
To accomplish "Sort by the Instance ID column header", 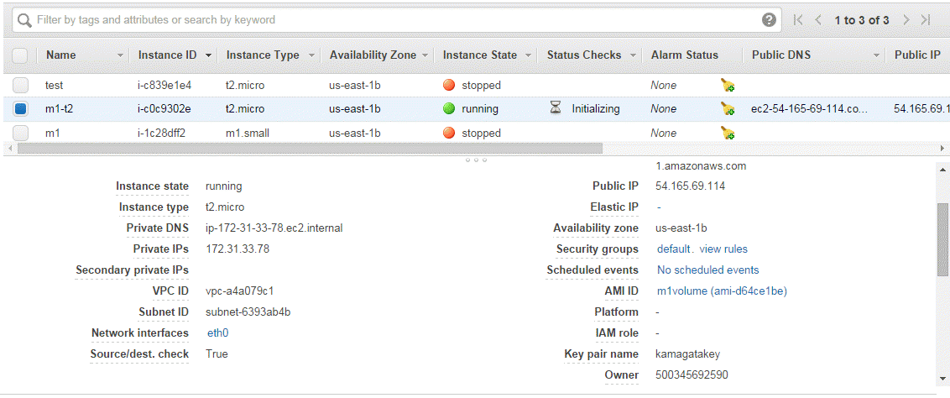I will tap(167, 55).
